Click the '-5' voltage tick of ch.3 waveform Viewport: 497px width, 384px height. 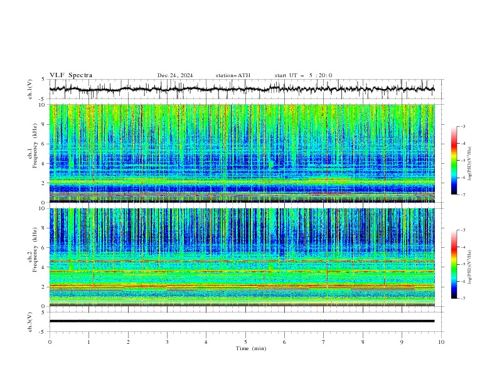(43, 332)
